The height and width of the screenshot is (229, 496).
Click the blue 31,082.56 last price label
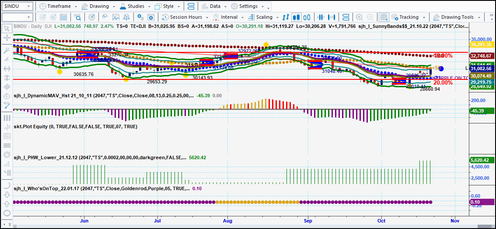click(x=481, y=68)
